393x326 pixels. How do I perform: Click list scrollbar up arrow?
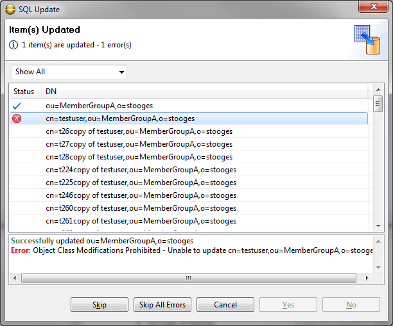tap(378, 90)
